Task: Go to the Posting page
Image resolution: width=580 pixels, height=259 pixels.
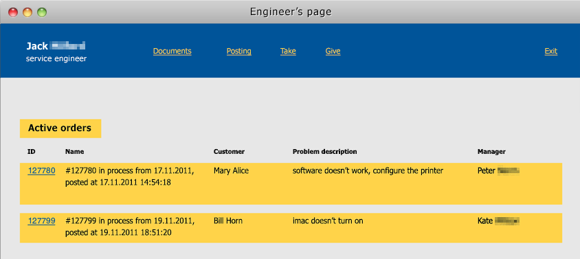Action: coord(239,51)
